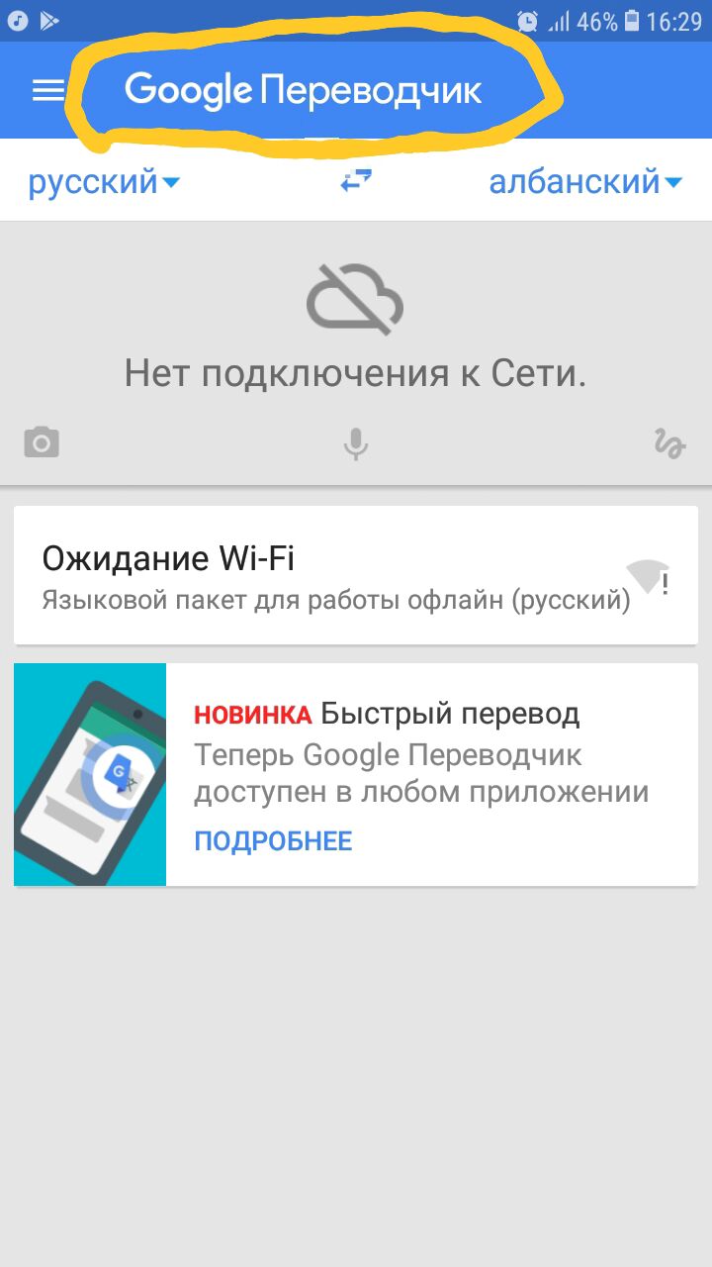Open the handwriting input icon

click(670, 443)
